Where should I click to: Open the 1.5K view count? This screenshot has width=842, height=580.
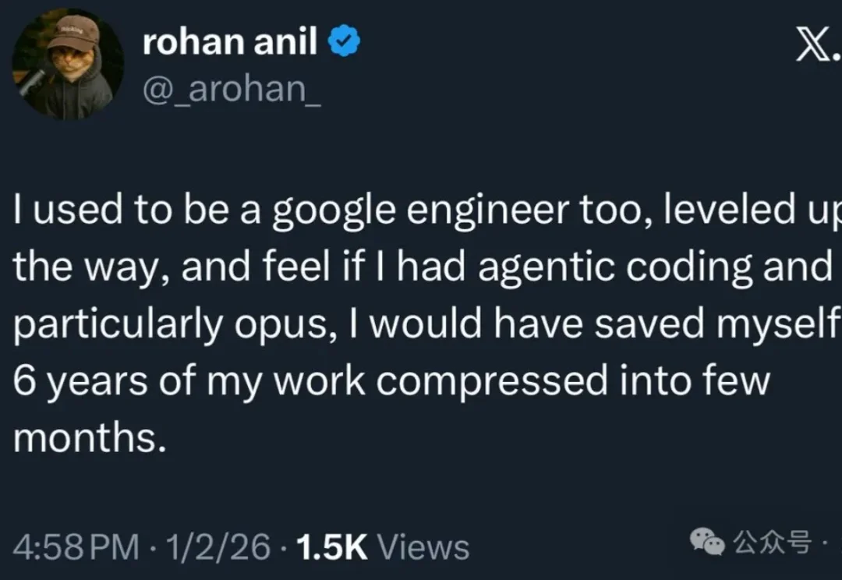(x=333, y=547)
